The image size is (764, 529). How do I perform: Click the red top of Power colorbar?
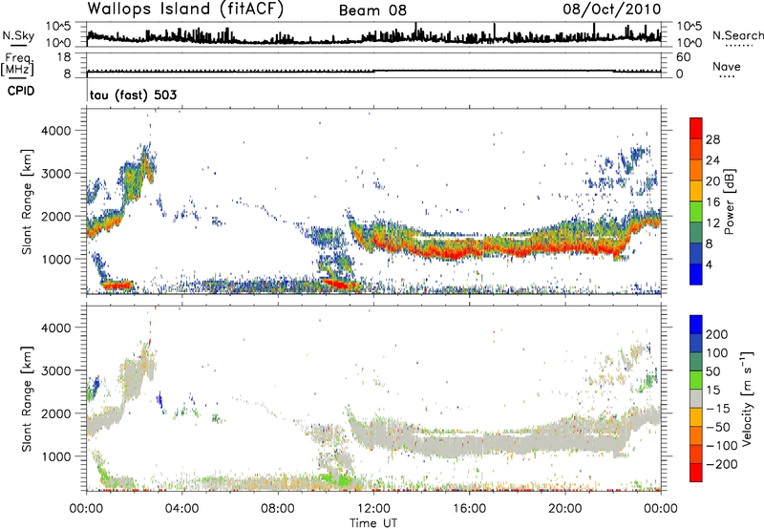click(696, 128)
